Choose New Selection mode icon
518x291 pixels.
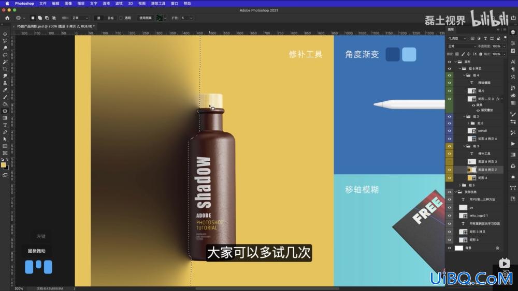click(33, 18)
